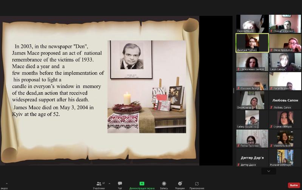The image size is (302, 190).
Task: Open the Reactions (Реакции) menu
Action: [x=180, y=184]
